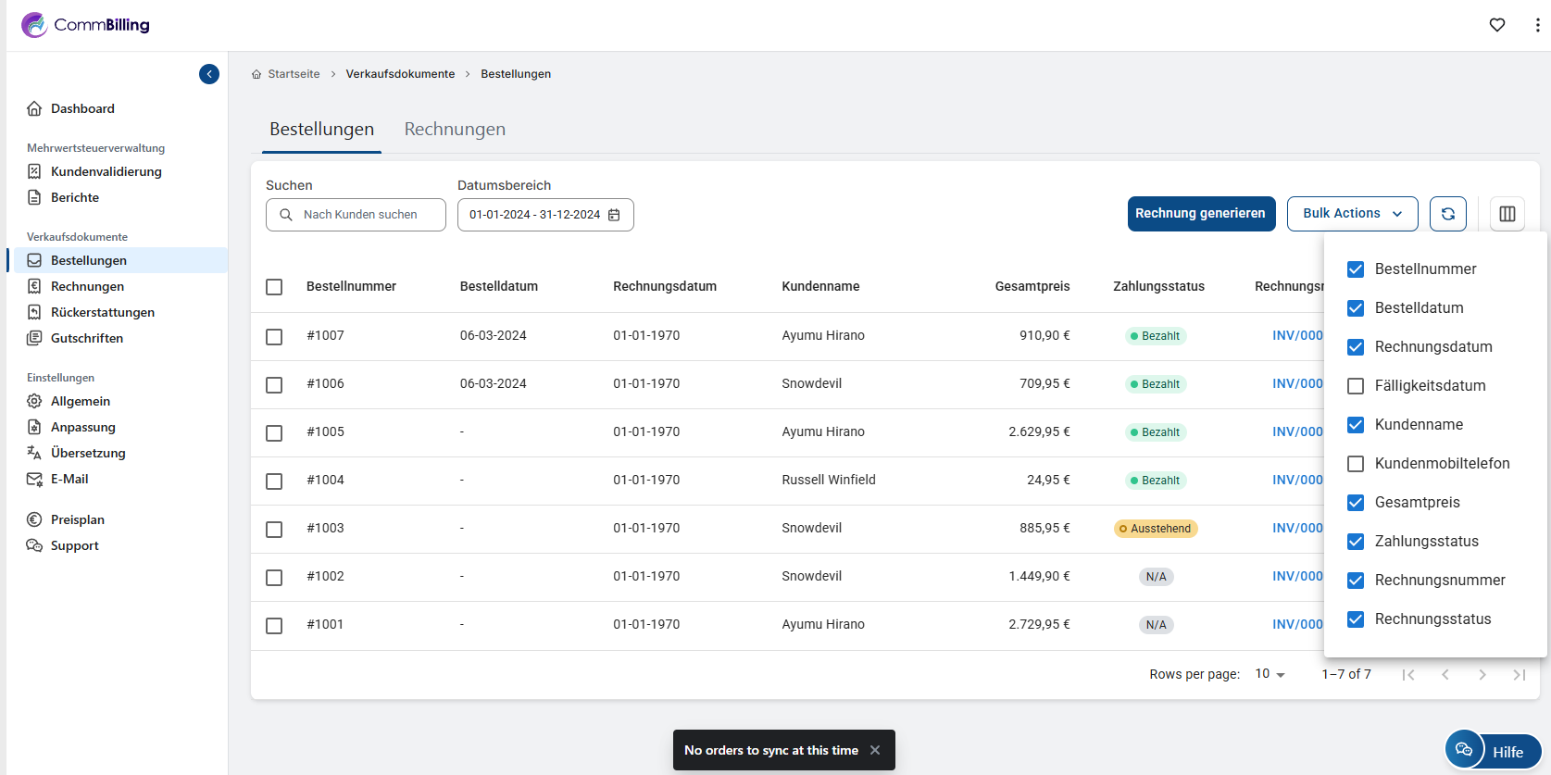Click the heart icon in header

click(x=1496, y=25)
